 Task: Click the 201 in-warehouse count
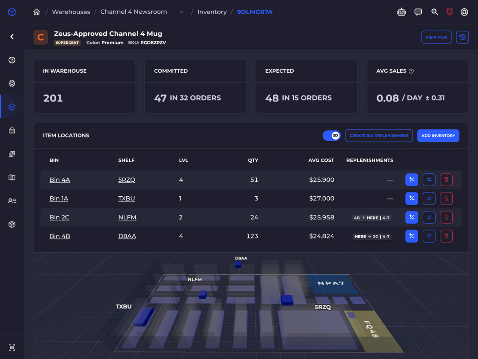(x=53, y=98)
